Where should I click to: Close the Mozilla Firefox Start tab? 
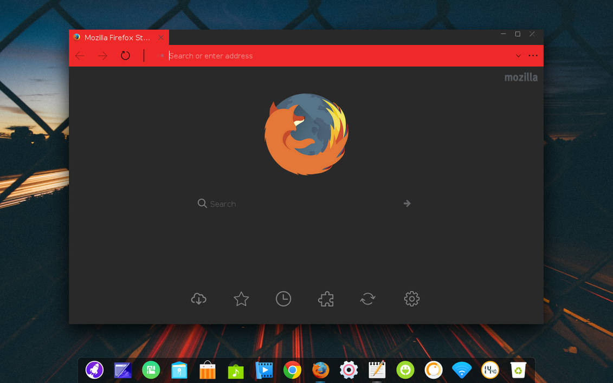pyautogui.click(x=160, y=37)
